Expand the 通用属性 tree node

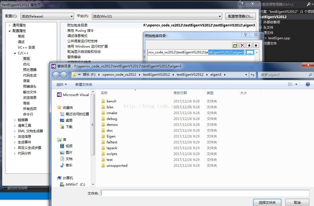[x=10, y=25]
